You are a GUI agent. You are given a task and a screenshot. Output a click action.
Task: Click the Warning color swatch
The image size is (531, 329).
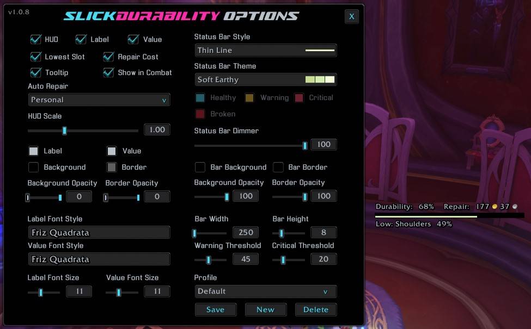point(249,98)
